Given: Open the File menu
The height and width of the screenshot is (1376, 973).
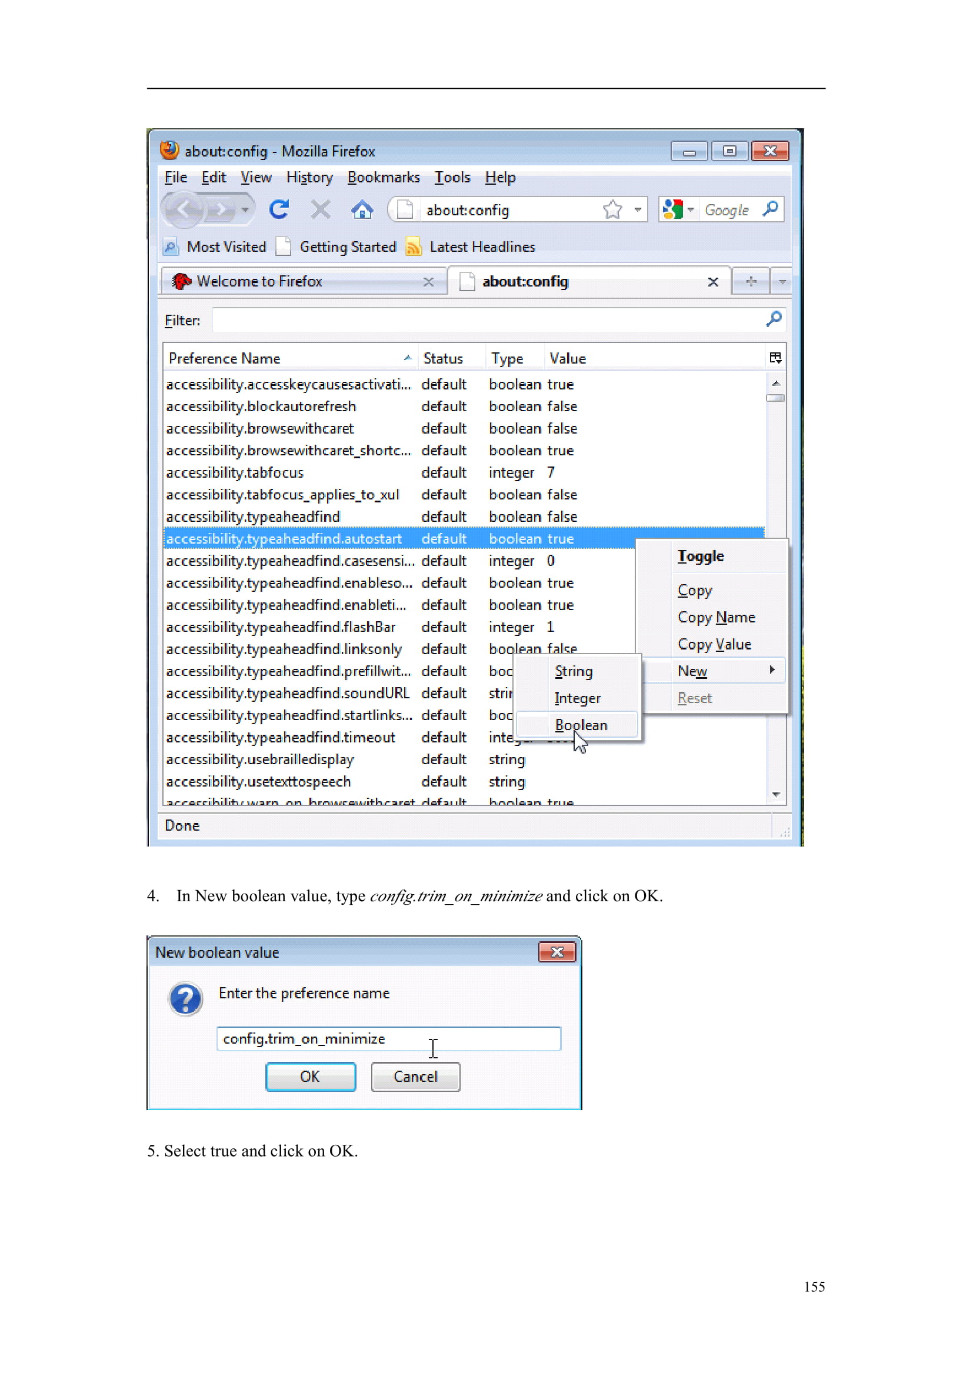Looking at the screenshot, I should [x=175, y=178].
